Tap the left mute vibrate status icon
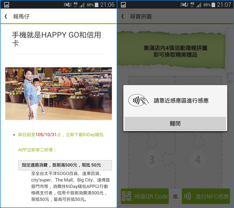This screenshot has width=234, height=208. (67, 5)
